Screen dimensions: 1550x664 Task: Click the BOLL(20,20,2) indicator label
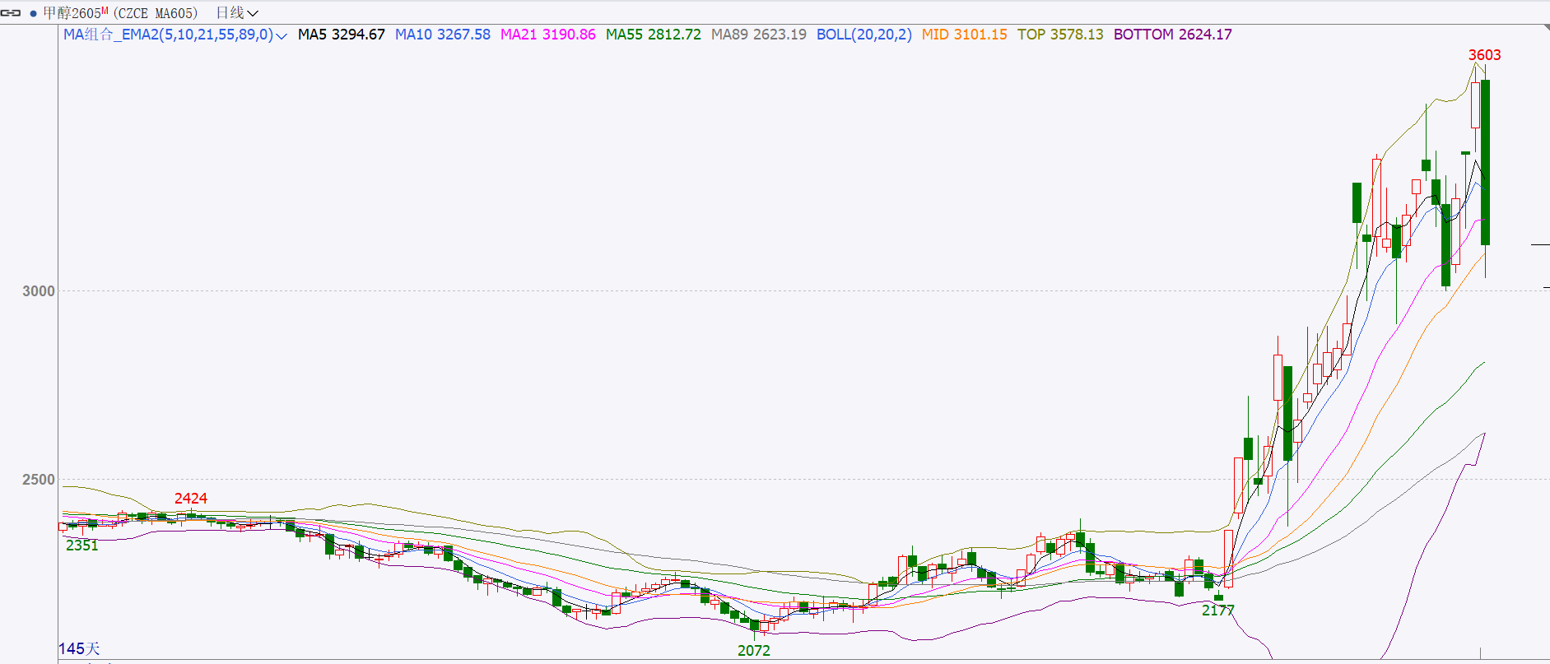[863, 35]
